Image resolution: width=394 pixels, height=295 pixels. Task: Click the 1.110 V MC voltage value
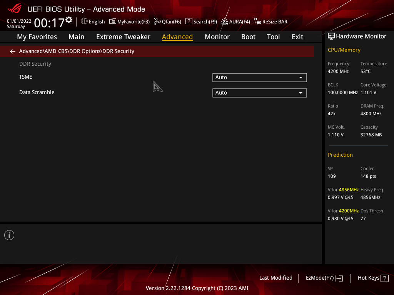[336, 135]
